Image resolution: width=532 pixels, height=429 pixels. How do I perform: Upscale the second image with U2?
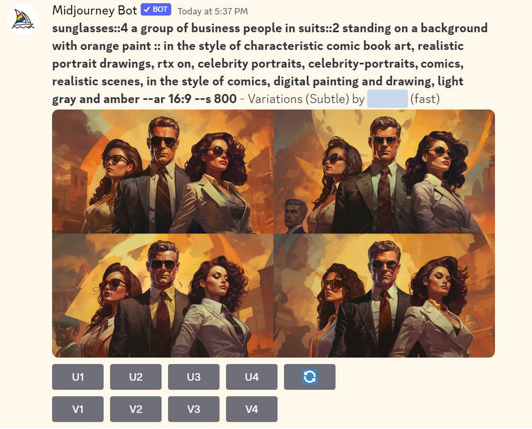coord(136,377)
